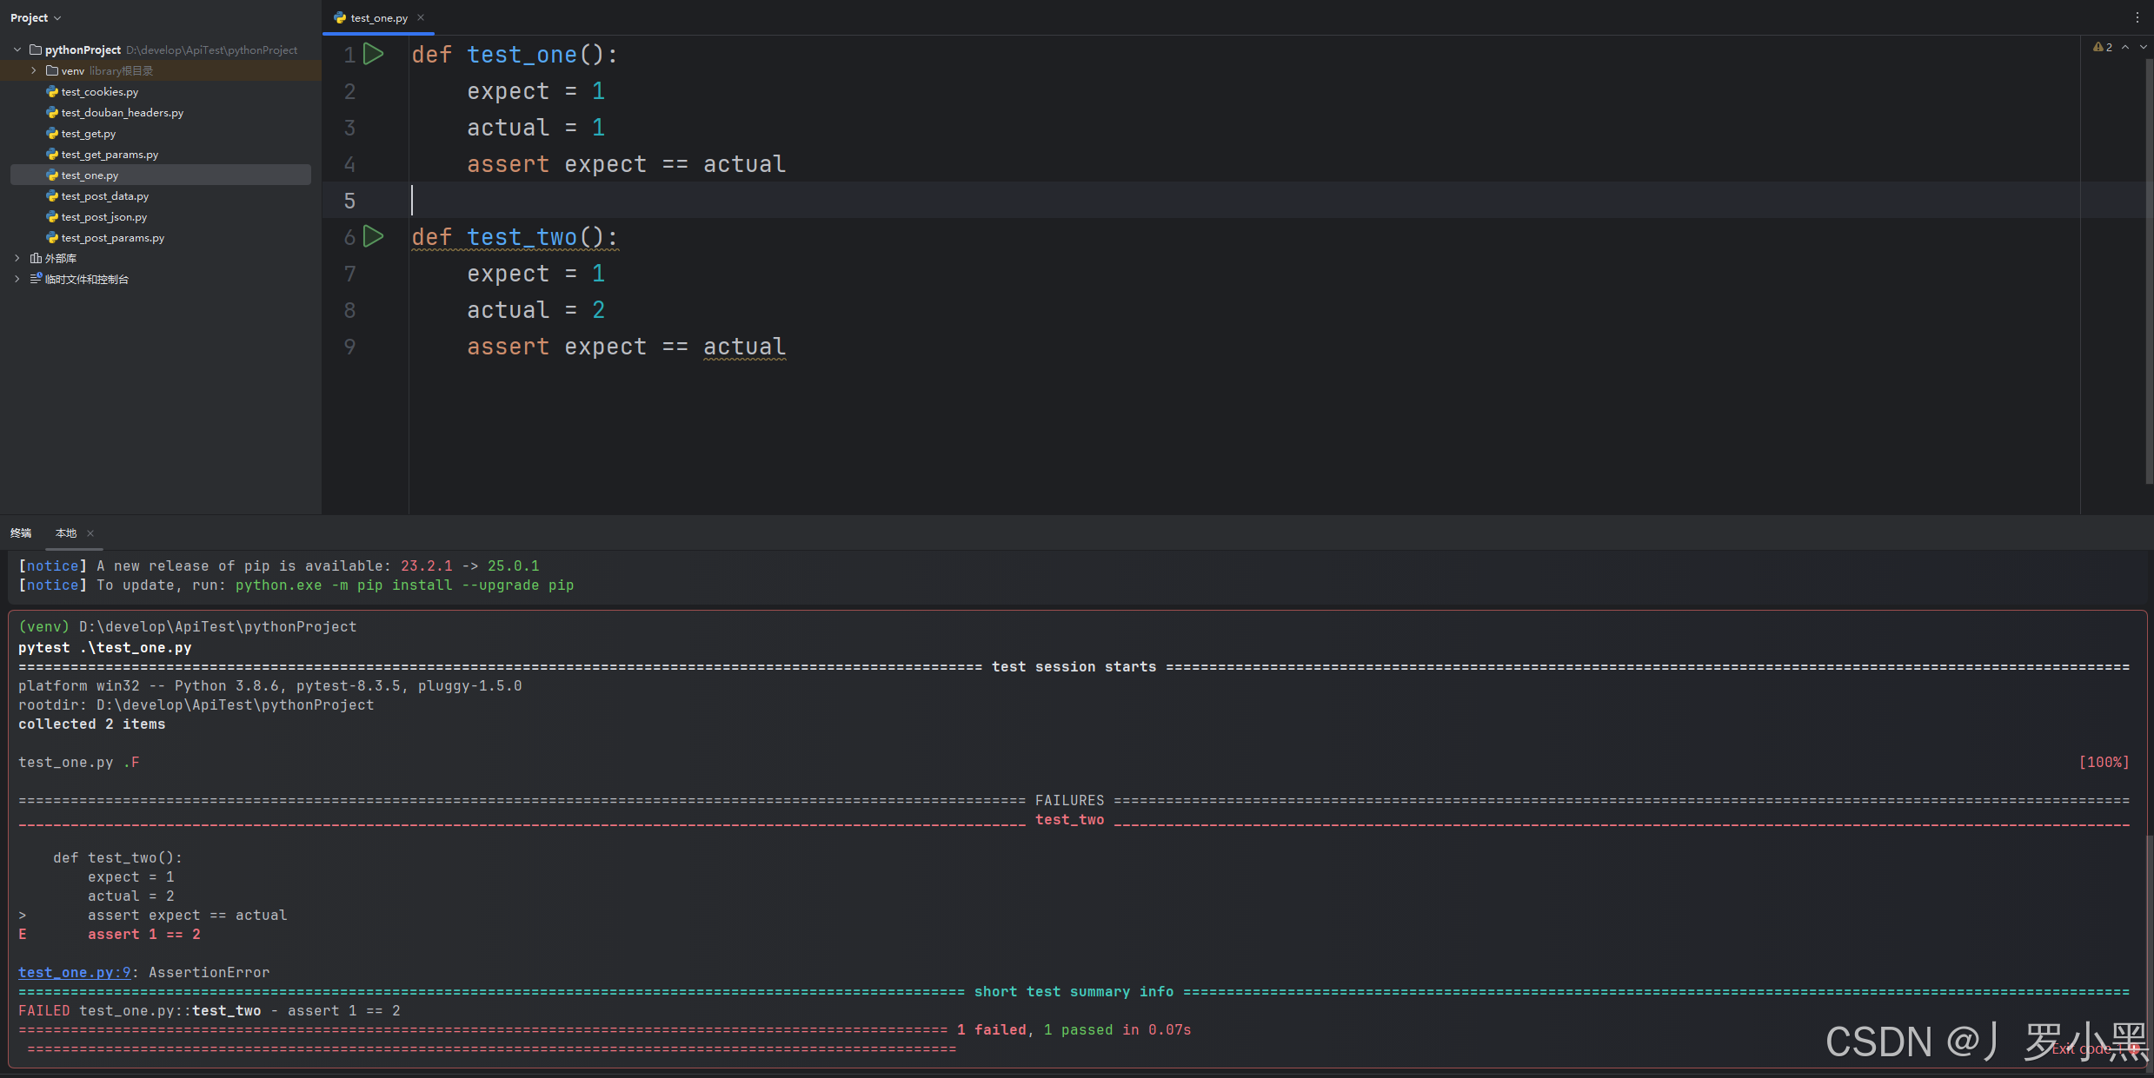The image size is (2154, 1078).
Task: Expand the 外部库 node
Action: point(17,258)
